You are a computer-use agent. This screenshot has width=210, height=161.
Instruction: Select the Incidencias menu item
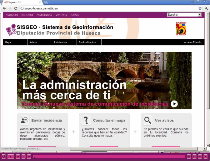tap(60, 42)
